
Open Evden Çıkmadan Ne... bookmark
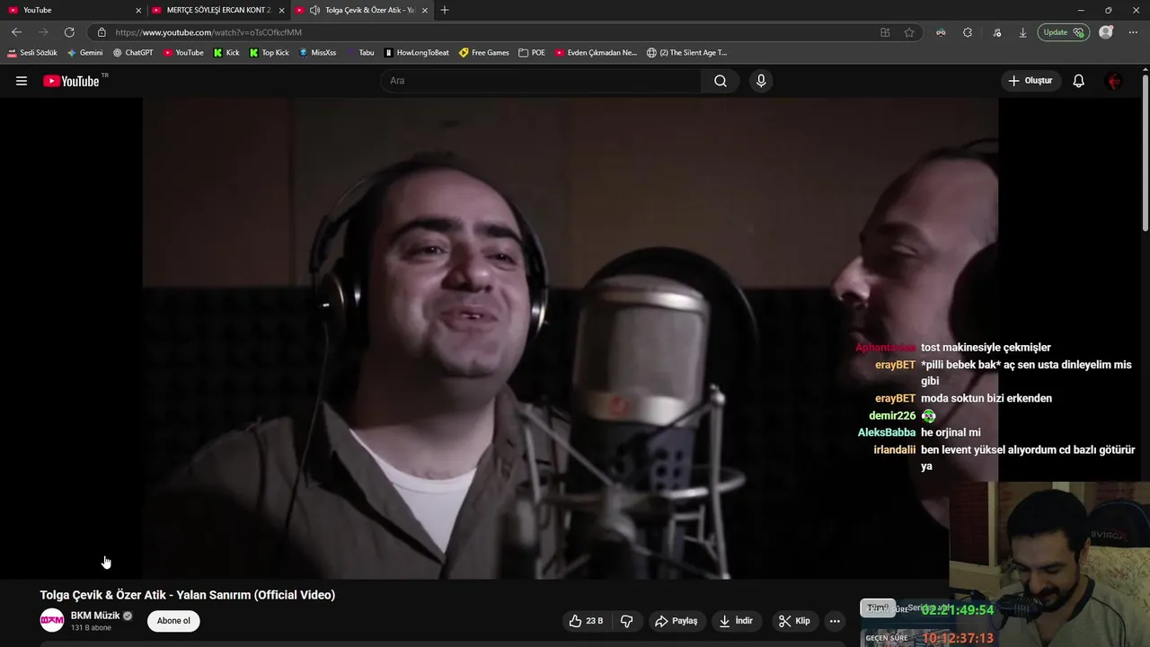coord(596,53)
